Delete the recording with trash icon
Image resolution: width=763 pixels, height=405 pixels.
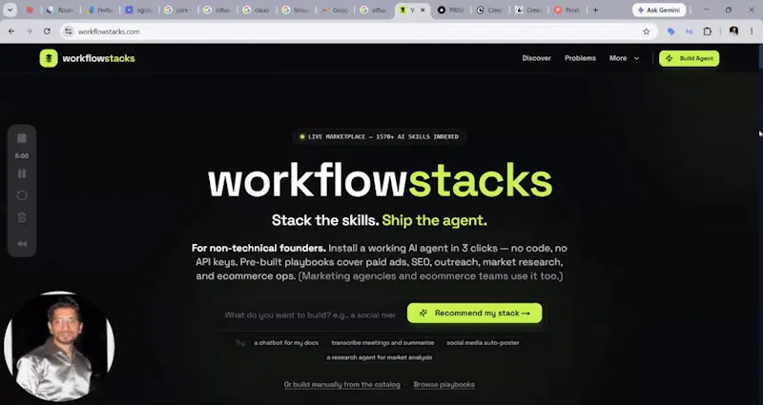[22, 217]
